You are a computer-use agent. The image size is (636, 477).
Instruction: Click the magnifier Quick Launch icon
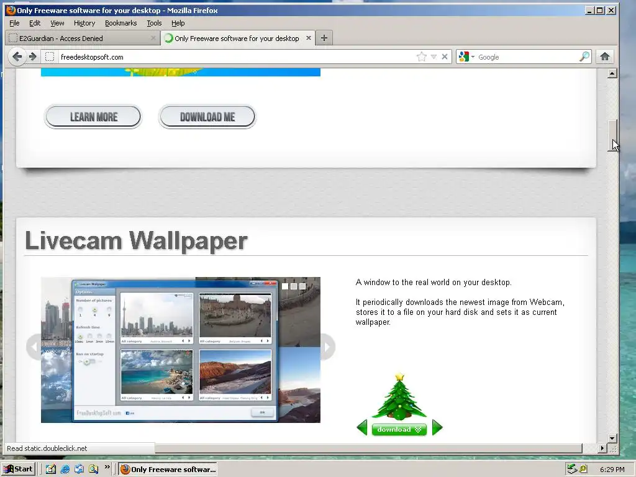click(93, 470)
